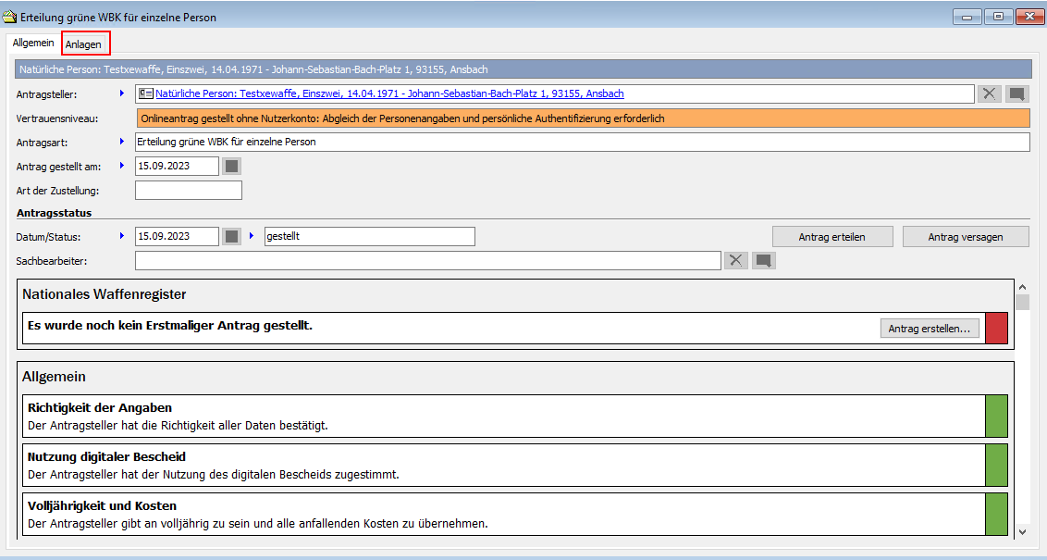Switch to the Anlagen tab

[84, 44]
